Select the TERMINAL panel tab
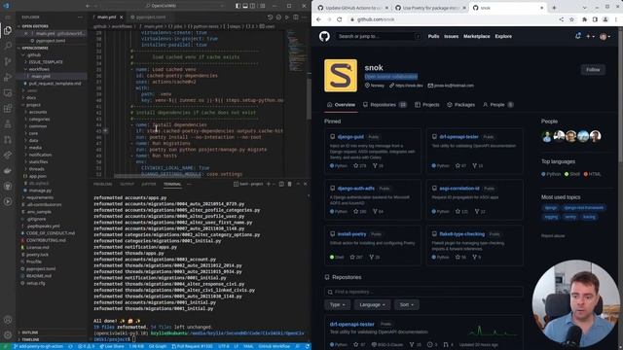Screen dimensions: 623x350 pyautogui.click(x=172, y=184)
